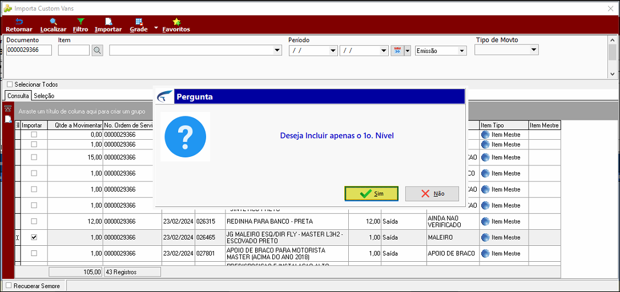Viewport: 620px width, 292px height.
Task: Switch to the Seleção tab
Action: [44, 96]
